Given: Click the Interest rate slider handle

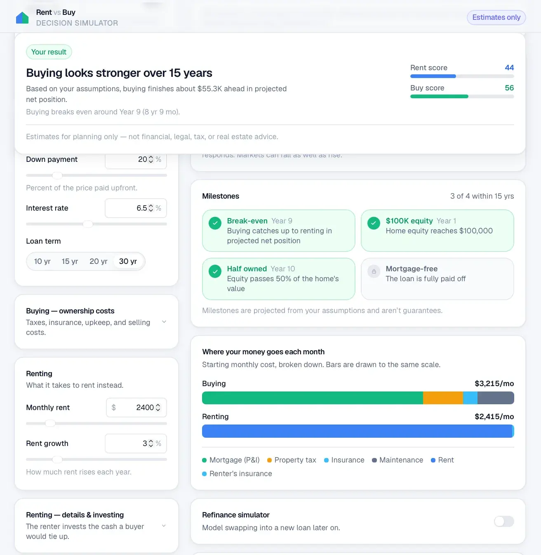Looking at the screenshot, I should [88, 224].
